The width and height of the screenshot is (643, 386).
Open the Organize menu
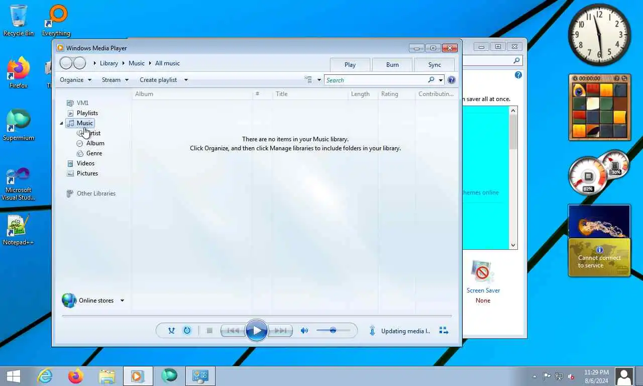tap(75, 80)
